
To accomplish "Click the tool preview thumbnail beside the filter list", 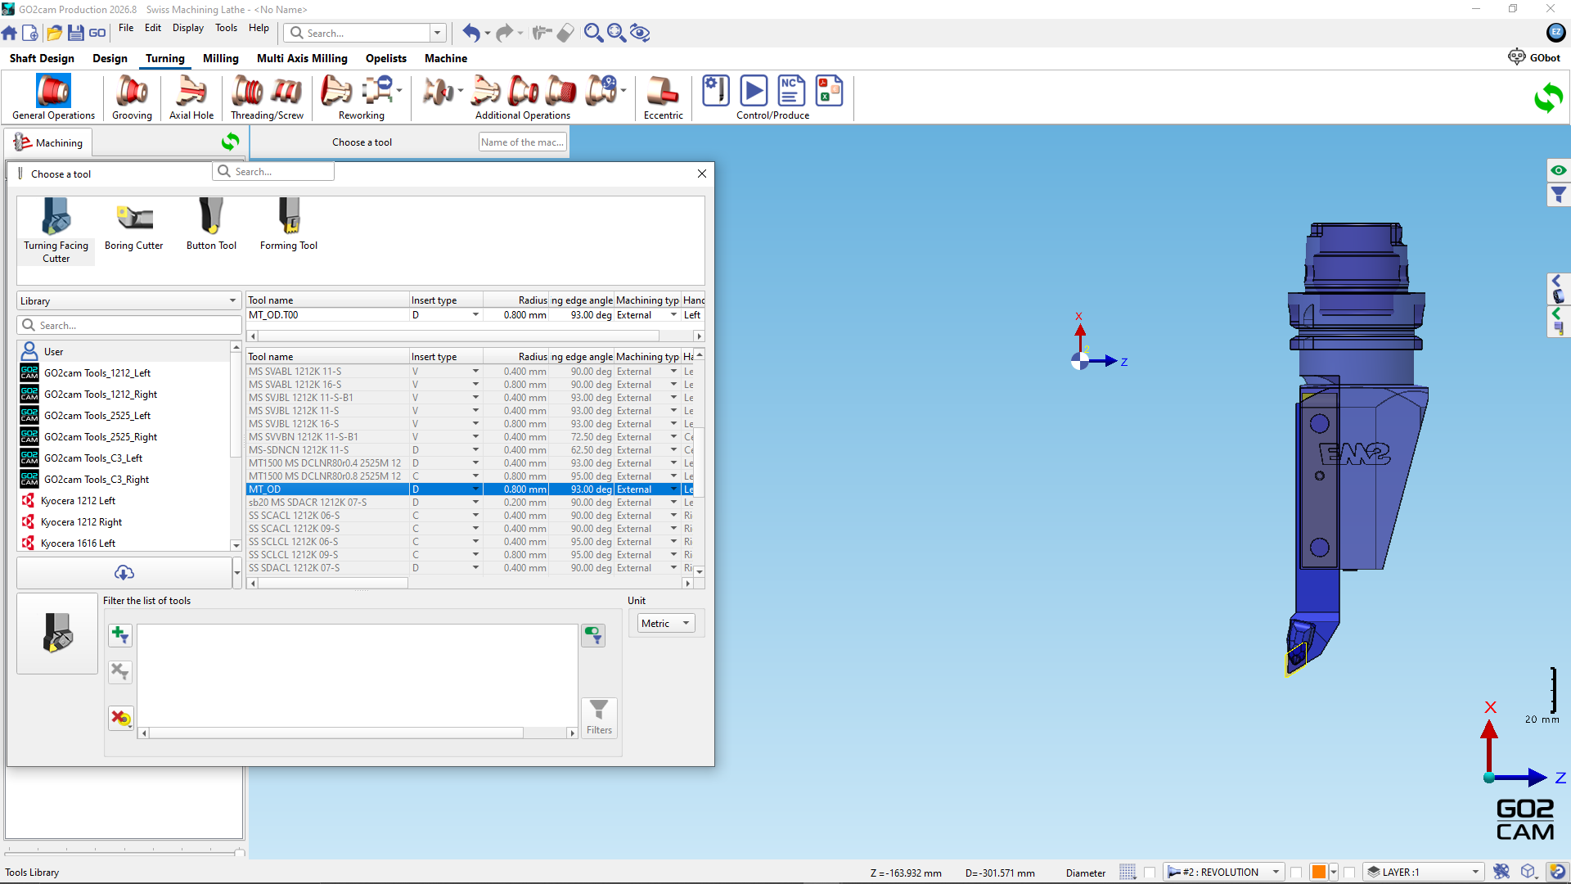I will tap(57, 634).
